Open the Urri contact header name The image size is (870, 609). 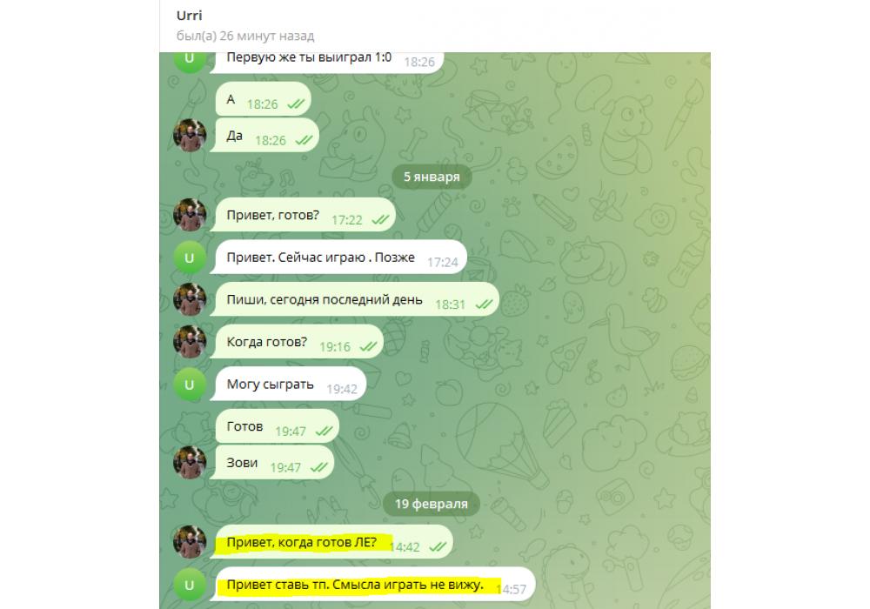tap(189, 16)
